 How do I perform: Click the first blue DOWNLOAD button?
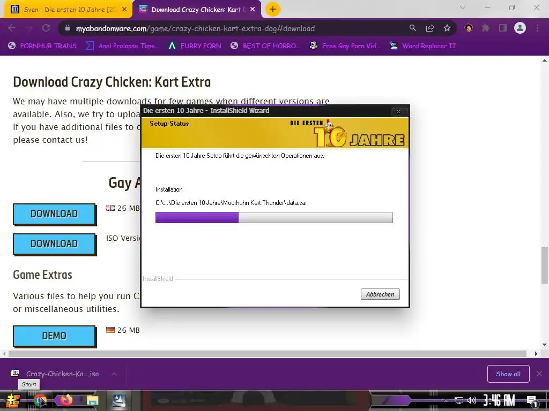pyautogui.click(x=54, y=214)
